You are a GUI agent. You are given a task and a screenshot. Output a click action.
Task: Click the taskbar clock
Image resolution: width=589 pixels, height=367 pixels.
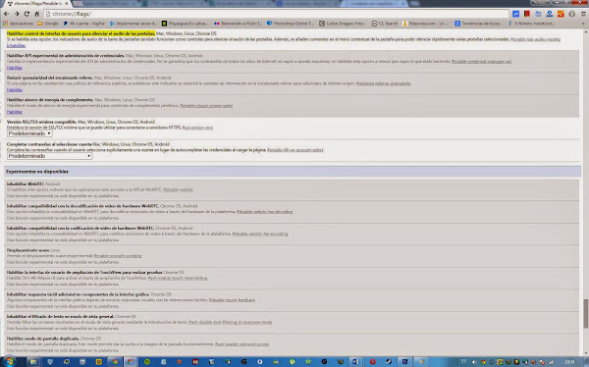569,362
